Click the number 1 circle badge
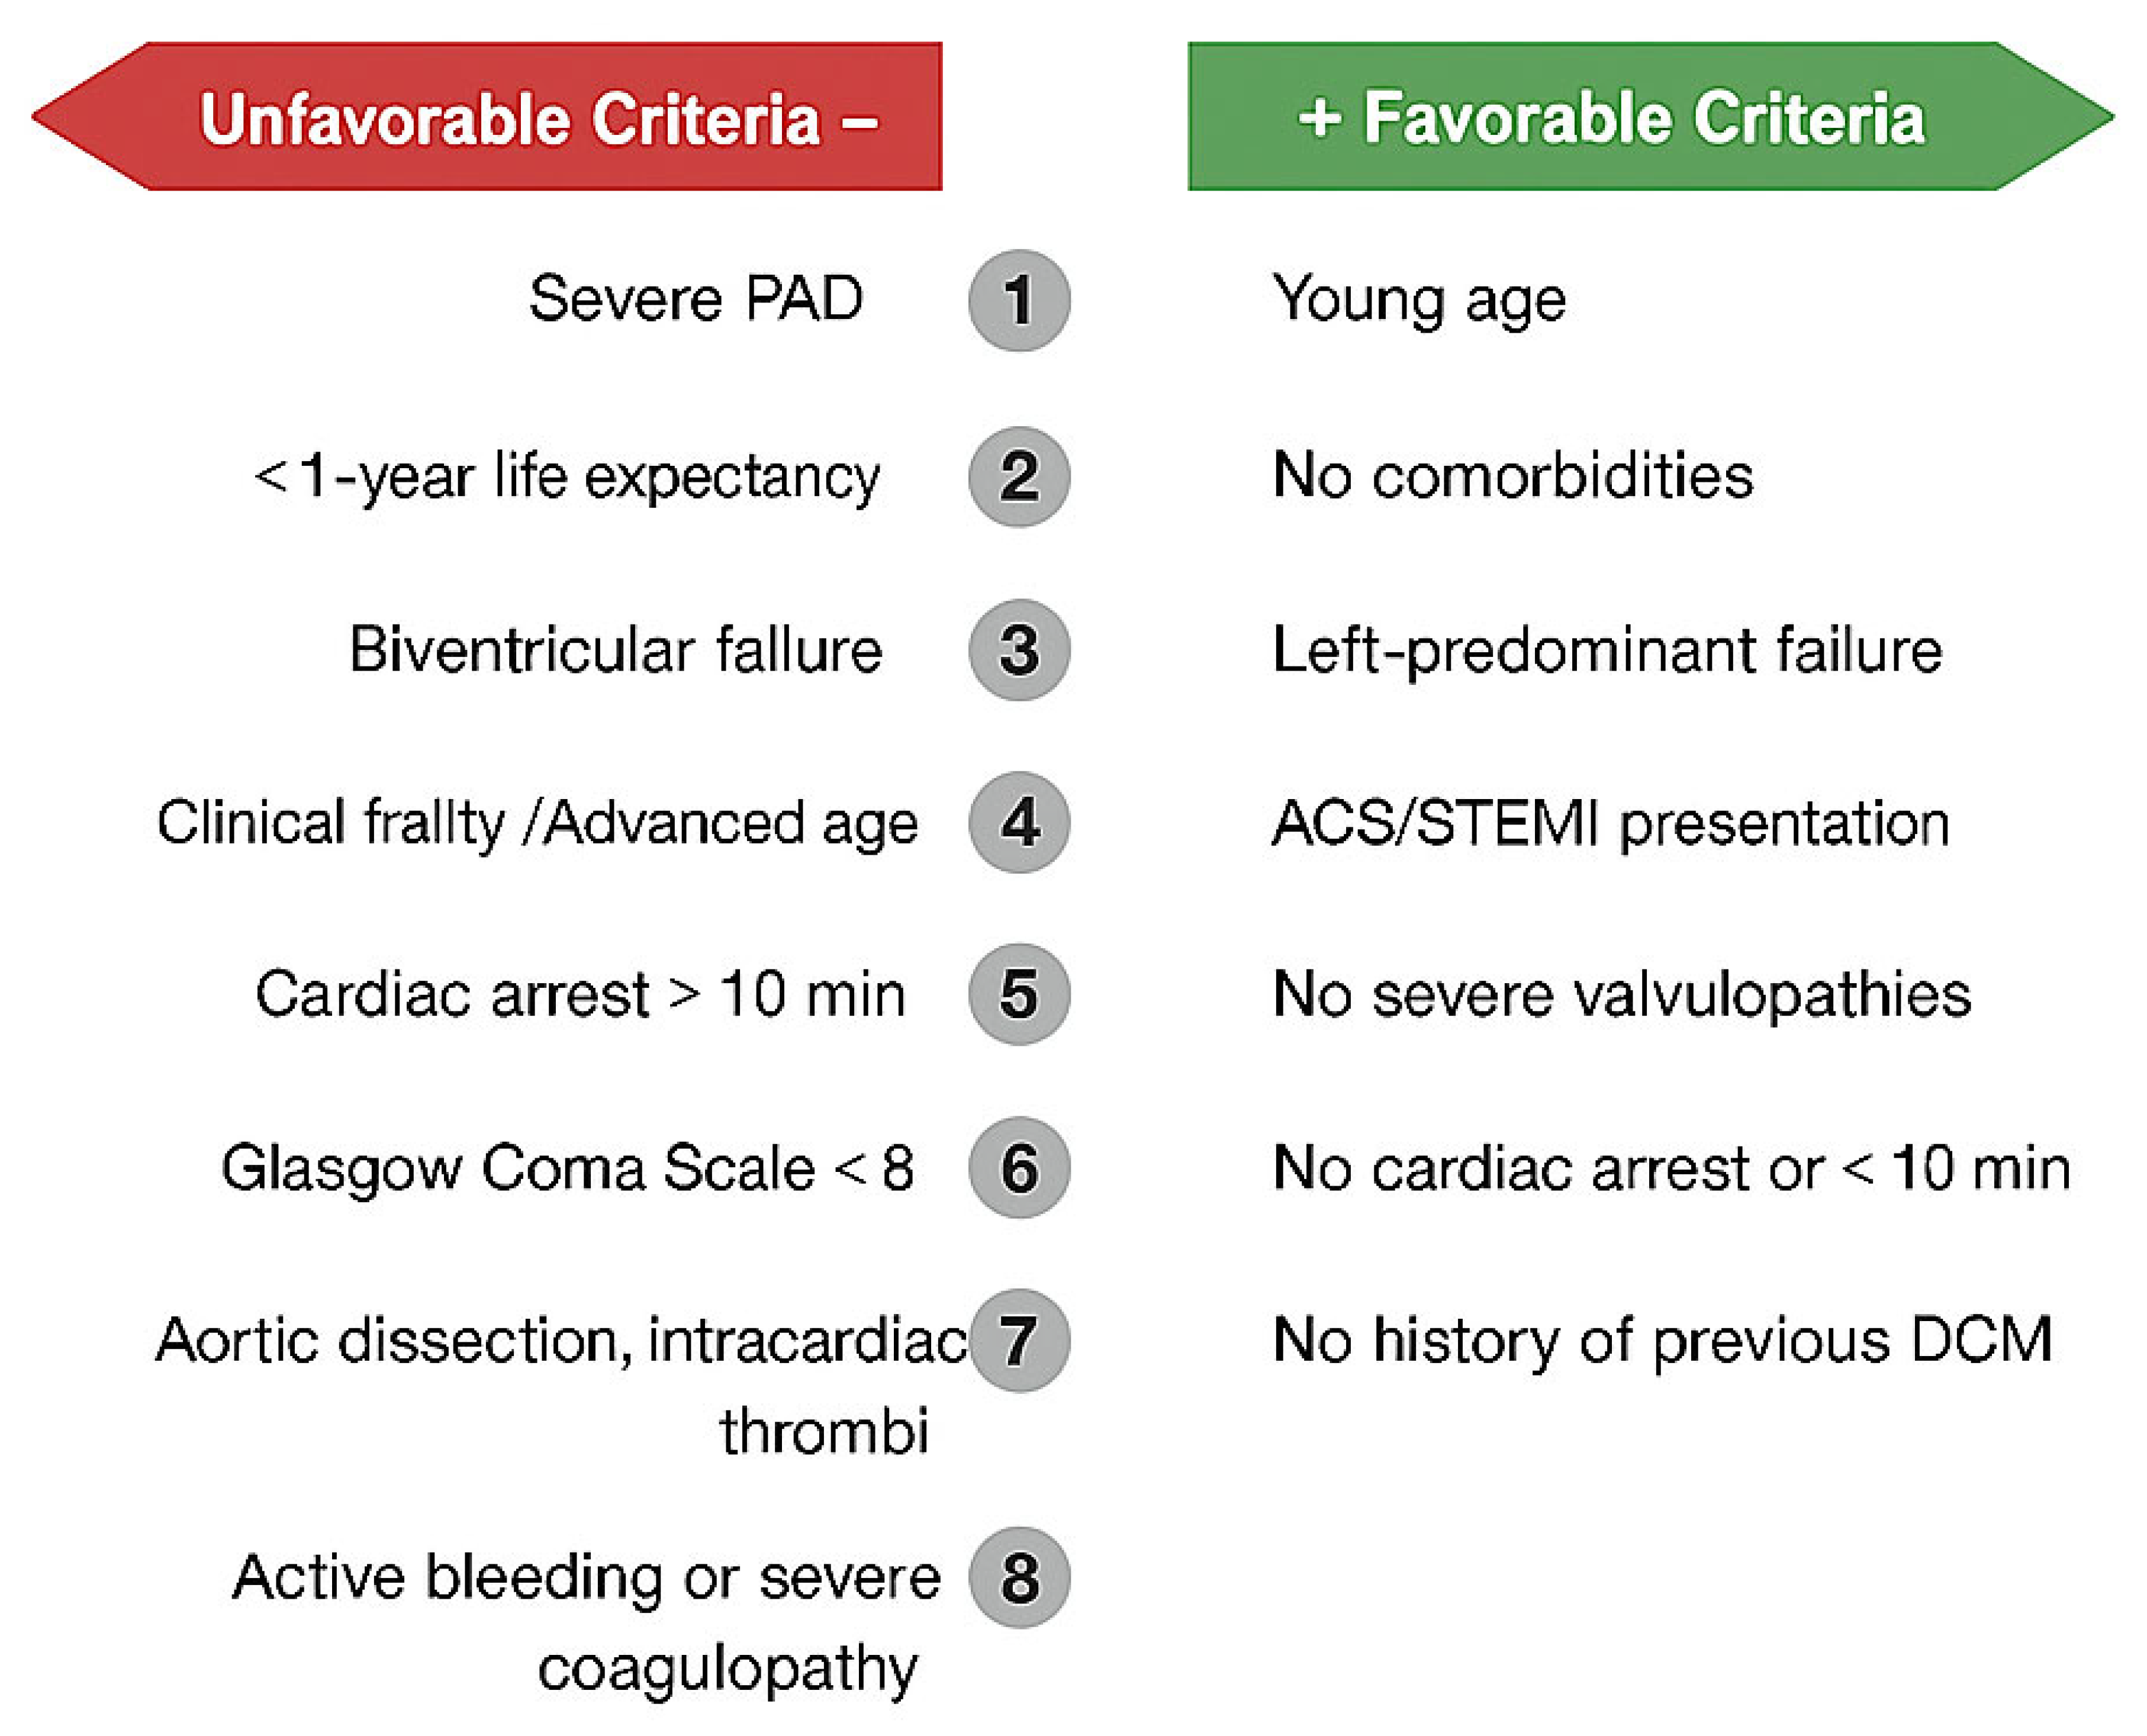Viewport: 2147px width, 1736px height. [x=1018, y=300]
